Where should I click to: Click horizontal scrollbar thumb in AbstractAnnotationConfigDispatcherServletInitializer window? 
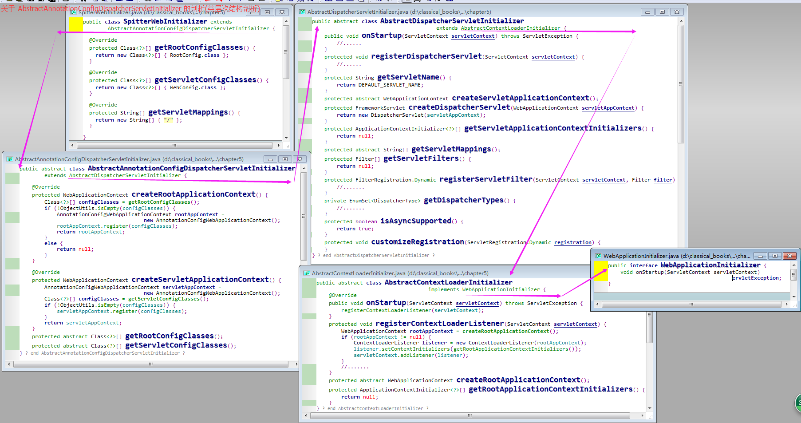151,364
